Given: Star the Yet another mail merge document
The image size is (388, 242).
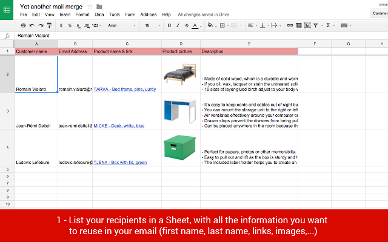Looking at the screenshot, I should 90,7.
